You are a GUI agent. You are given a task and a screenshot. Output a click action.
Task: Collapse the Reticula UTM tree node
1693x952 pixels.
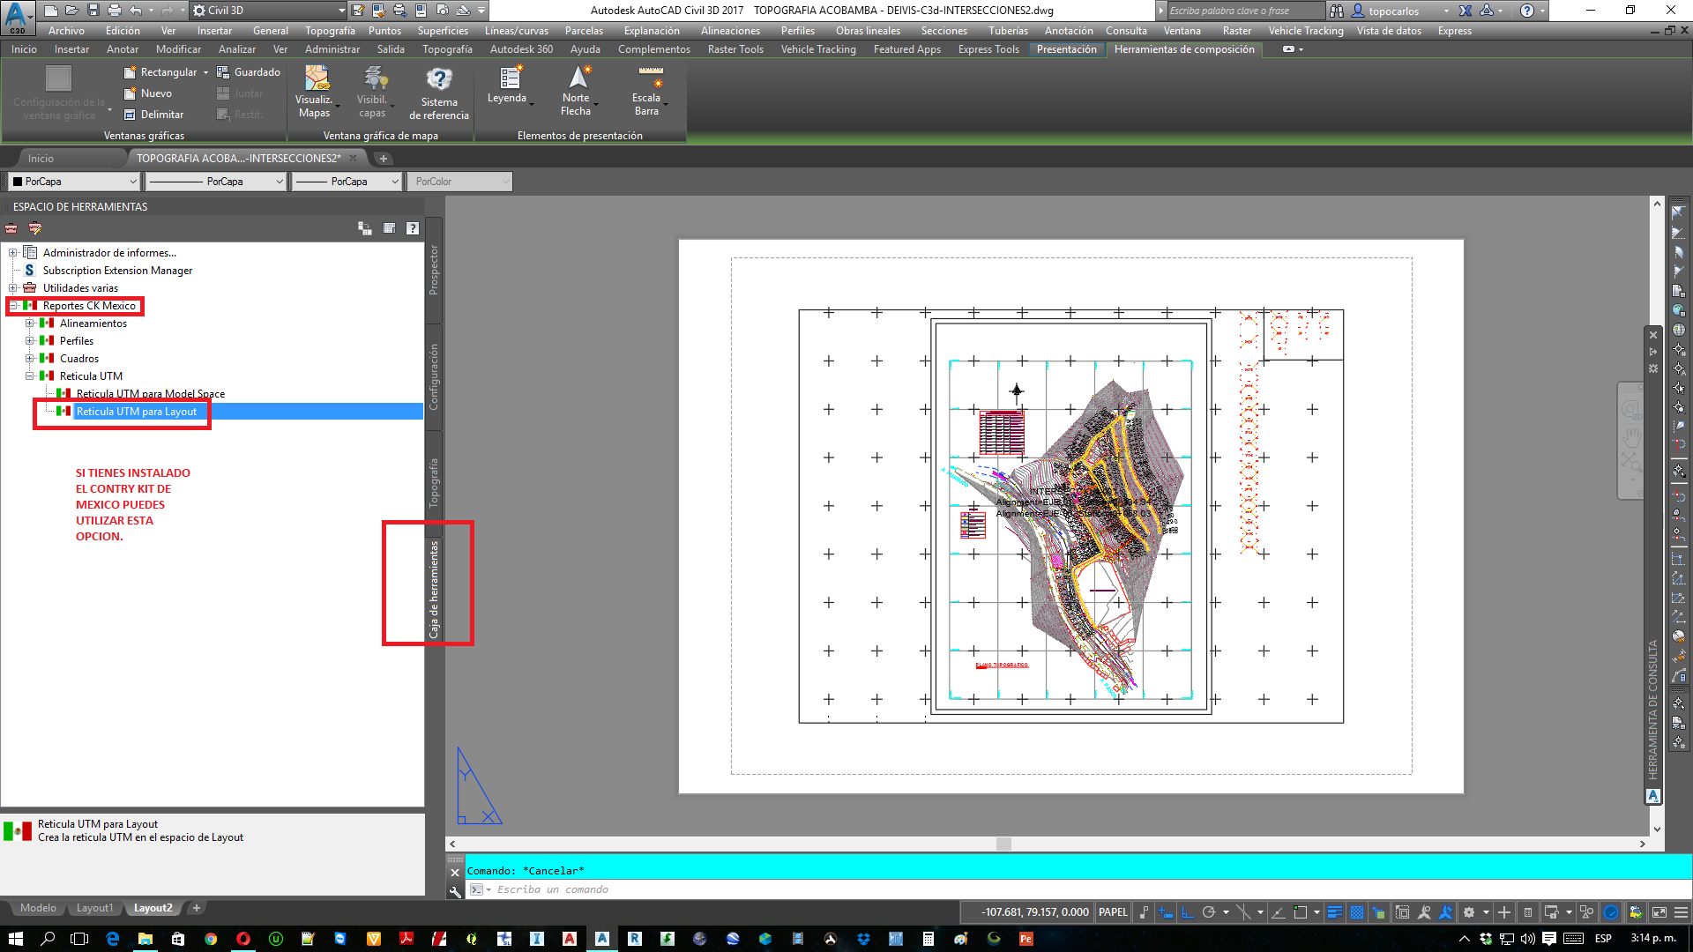[30, 376]
